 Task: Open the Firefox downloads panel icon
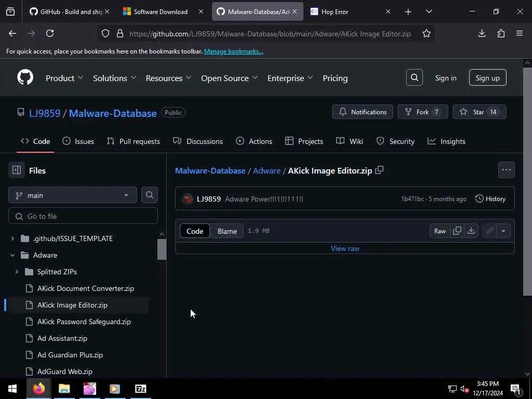(482, 33)
